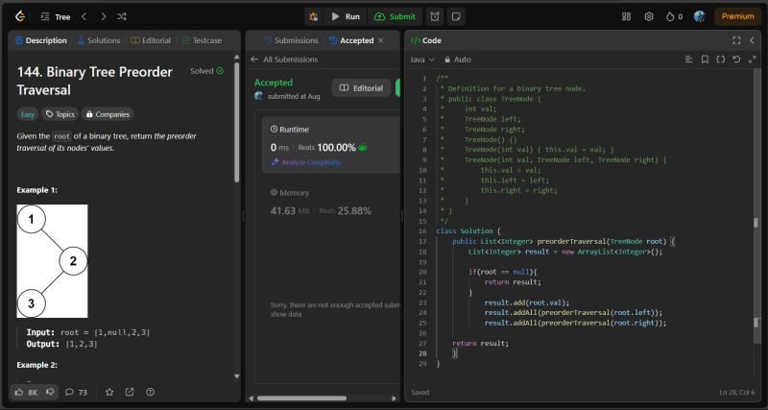Star the problem as favorite
The width and height of the screenshot is (768, 410).
[x=109, y=392]
